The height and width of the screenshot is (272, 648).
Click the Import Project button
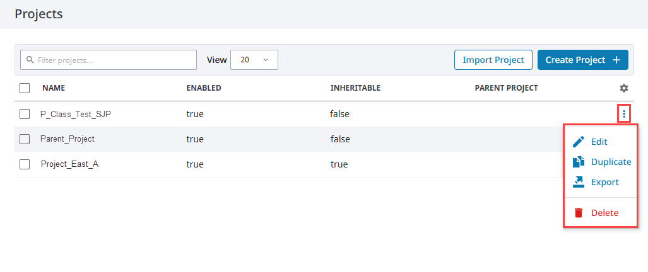point(493,60)
